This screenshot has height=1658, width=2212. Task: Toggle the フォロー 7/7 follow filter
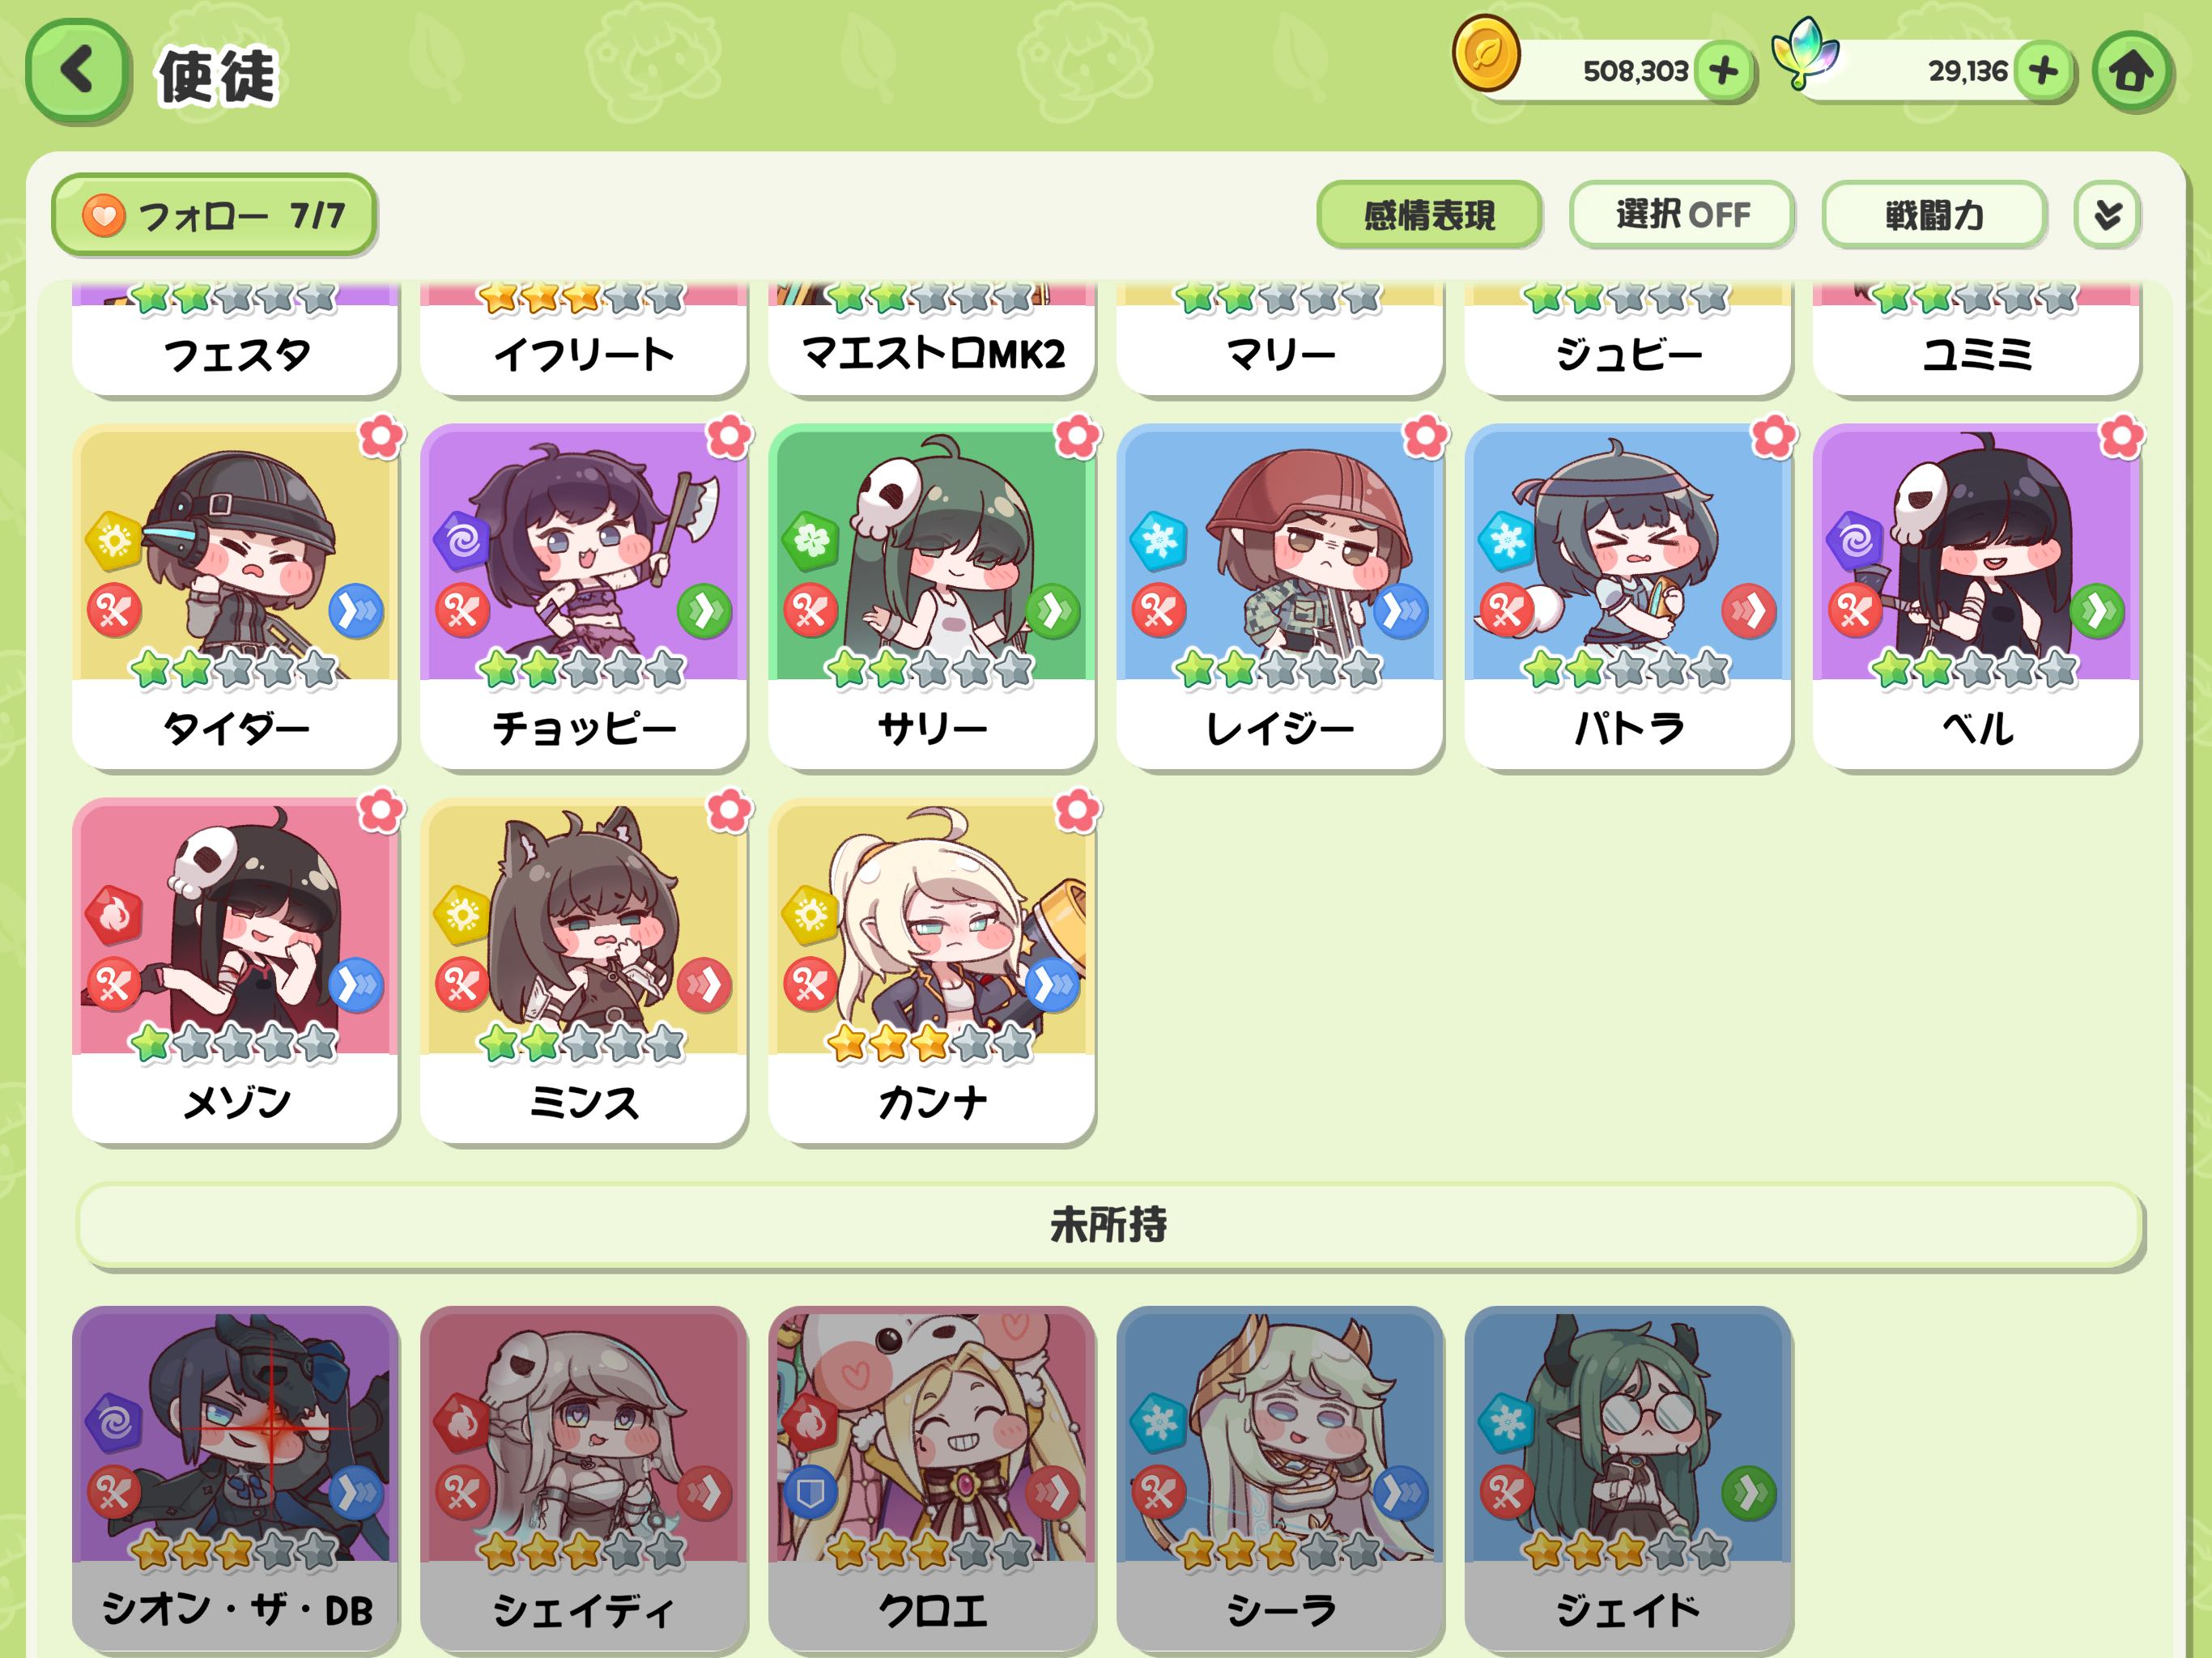[x=214, y=215]
